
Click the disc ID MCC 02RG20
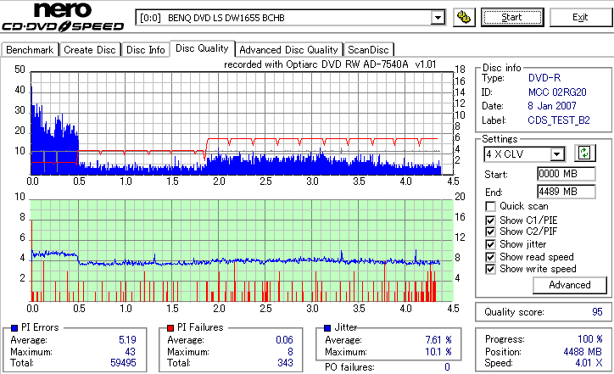557,92
